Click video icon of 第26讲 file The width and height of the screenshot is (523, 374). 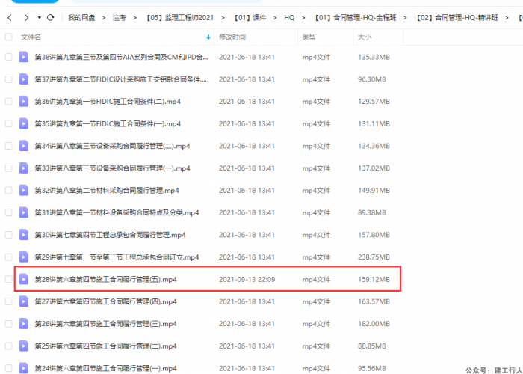coord(24,324)
